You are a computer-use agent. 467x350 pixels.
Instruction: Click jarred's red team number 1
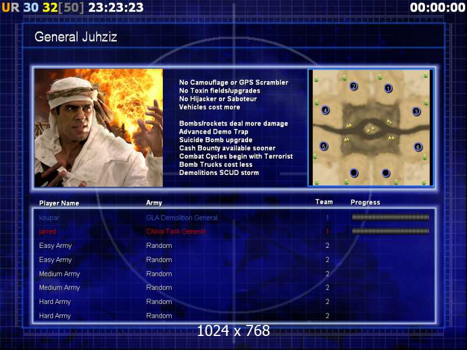tap(327, 231)
